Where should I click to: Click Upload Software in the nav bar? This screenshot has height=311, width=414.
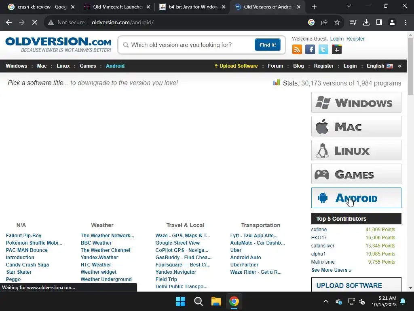236,66
